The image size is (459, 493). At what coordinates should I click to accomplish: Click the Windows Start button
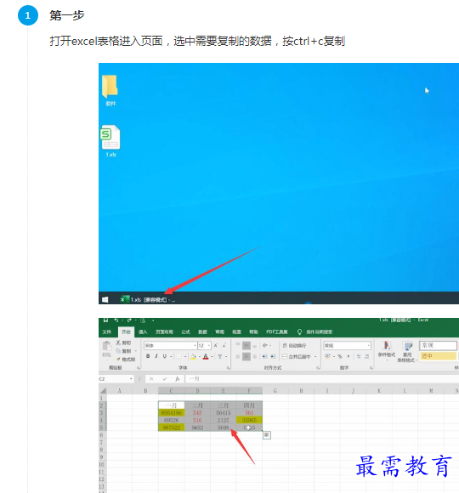105,300
